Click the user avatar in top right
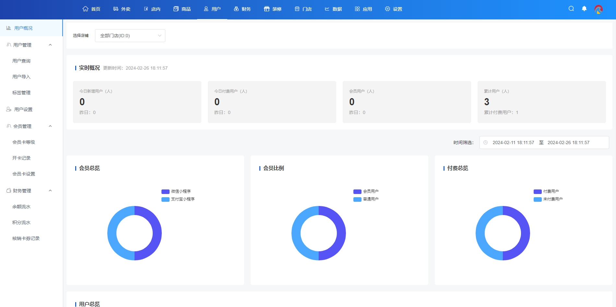The image size is (616, 307). [598, 9]
